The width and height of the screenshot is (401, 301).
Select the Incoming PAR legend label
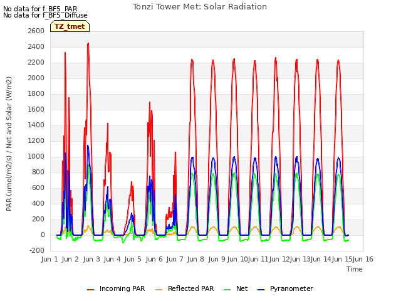pos(122,288)
